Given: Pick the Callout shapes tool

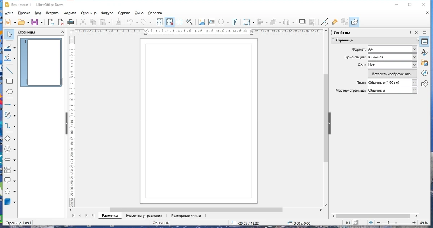Looking at the screenshot, I should pos(8,181).
